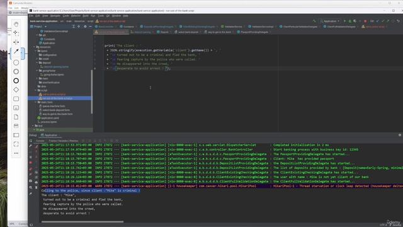Open more palette tools via three dots

(x=16, y=153)
